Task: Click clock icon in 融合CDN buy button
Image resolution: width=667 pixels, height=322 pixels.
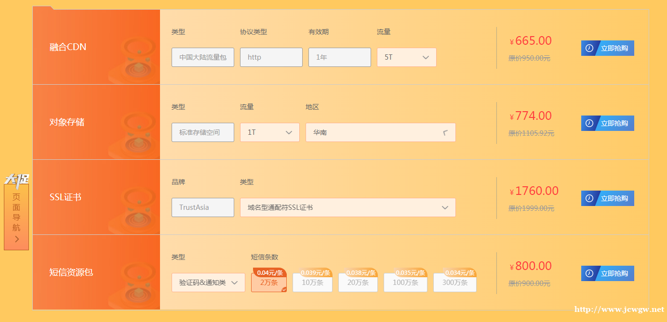Action: (589, 48)
